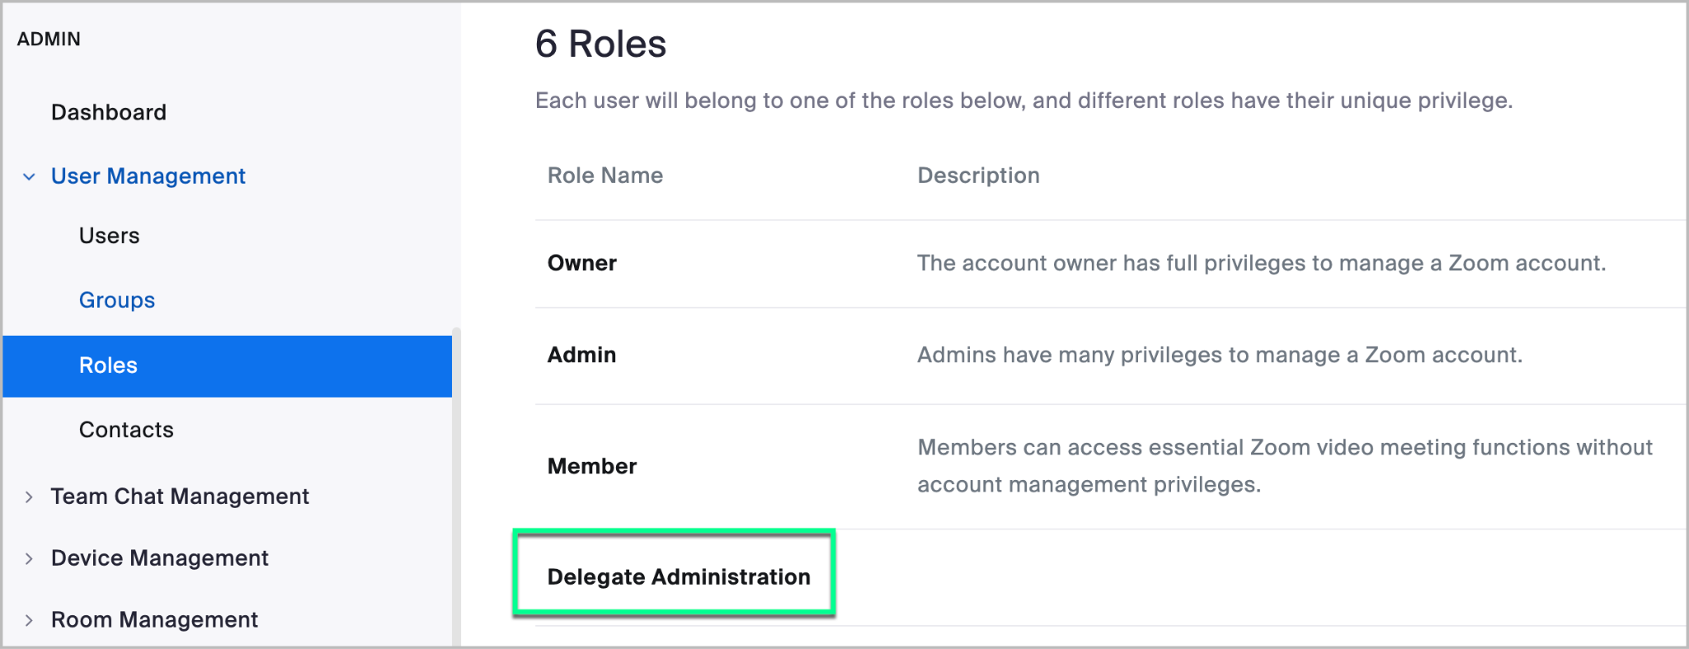Expand Device Management chevron
The height and width of the screenshot is (649, 1689).
[x=29, y=558]
